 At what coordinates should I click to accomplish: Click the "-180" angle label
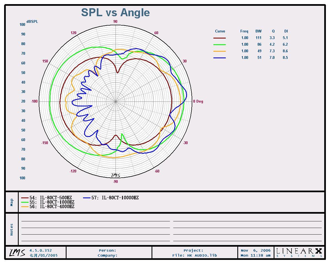[x=34, y=101]
